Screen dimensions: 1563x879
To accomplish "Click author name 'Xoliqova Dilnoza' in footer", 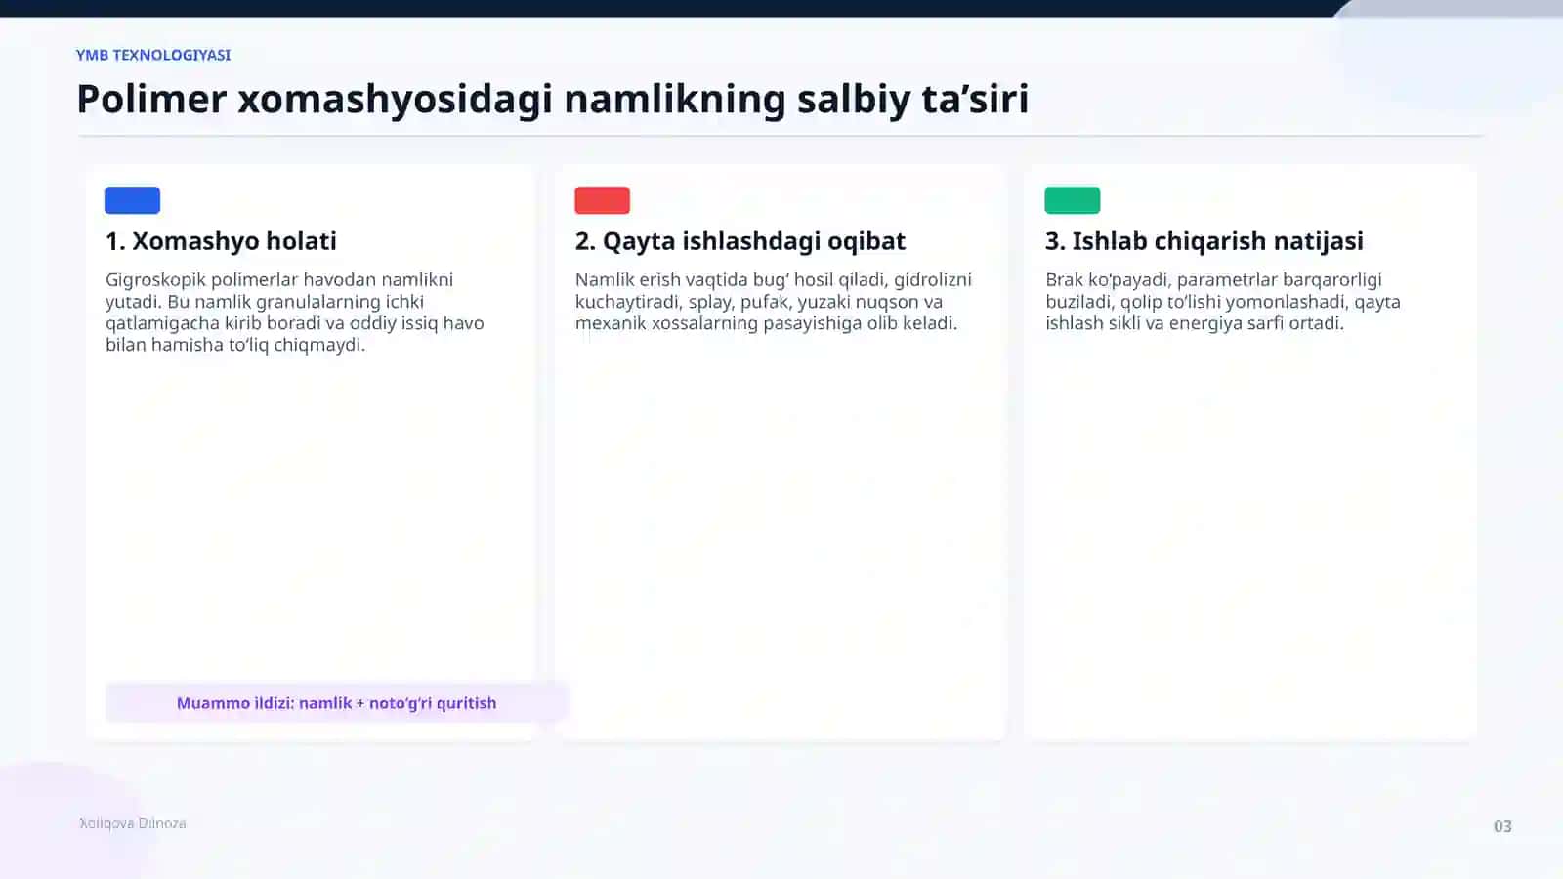I will point(133,823).
